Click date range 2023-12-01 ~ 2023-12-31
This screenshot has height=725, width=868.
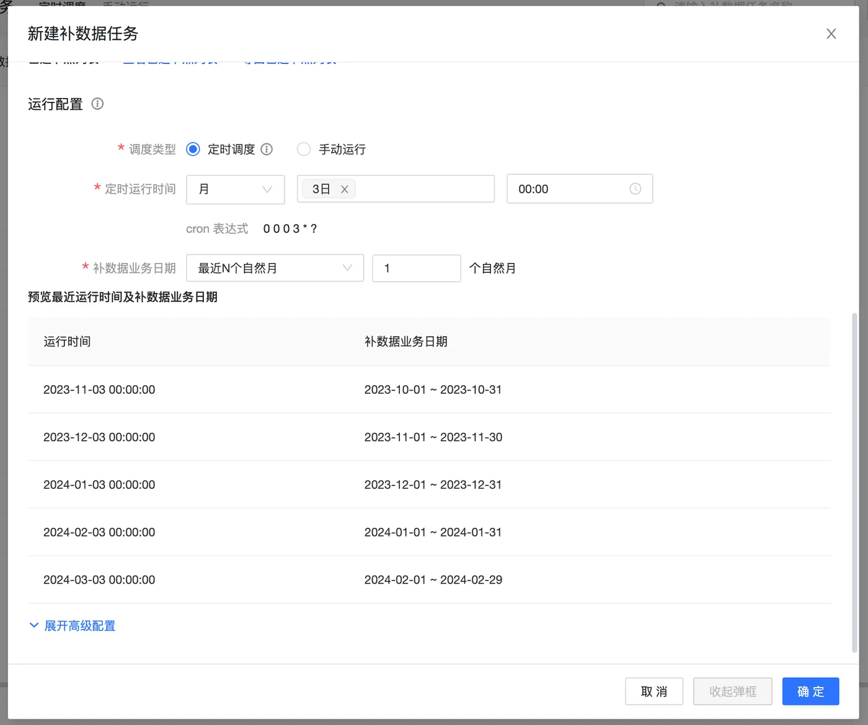tap(433, 484)
